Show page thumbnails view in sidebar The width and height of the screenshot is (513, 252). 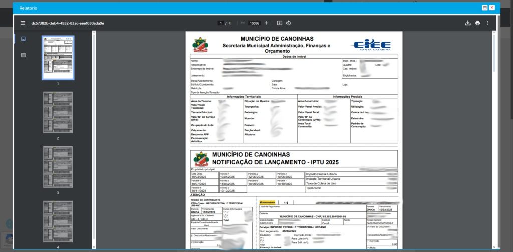[x=23, y=39]
